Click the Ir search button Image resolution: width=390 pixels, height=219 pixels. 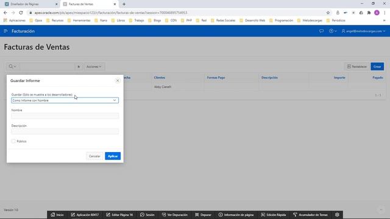pos(79,66)
